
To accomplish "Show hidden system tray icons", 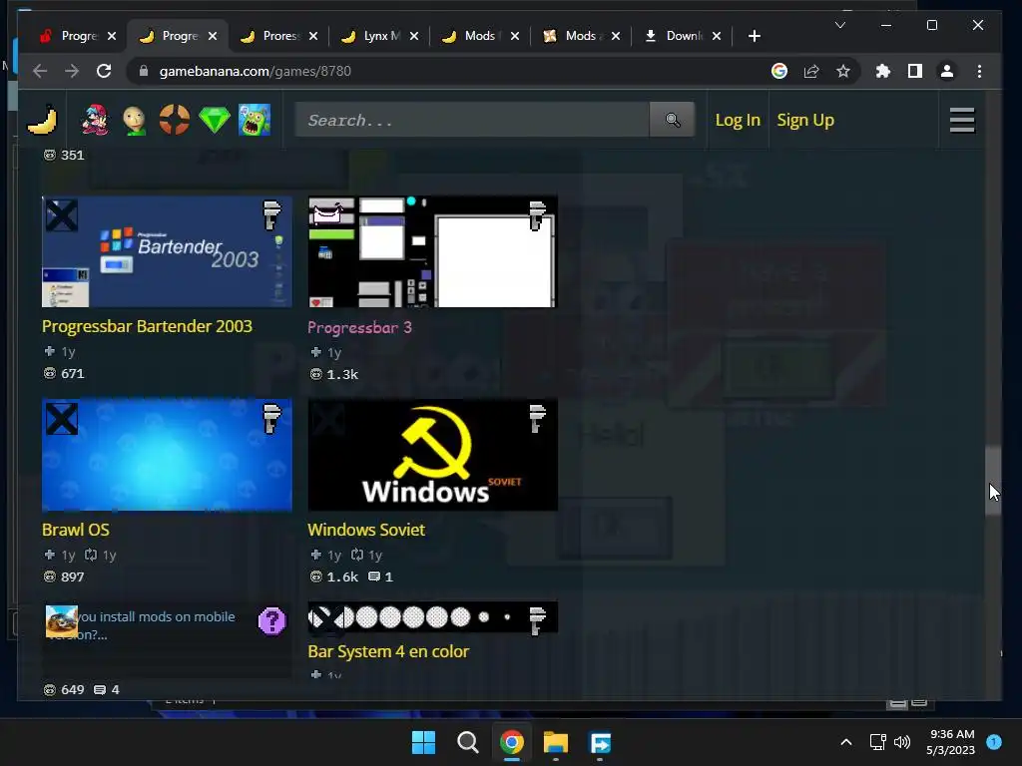I will coord(846,742).
